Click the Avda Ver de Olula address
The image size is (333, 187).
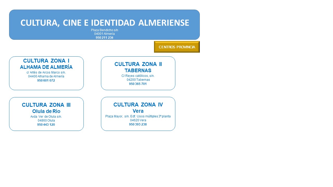(x=46, y=117)
